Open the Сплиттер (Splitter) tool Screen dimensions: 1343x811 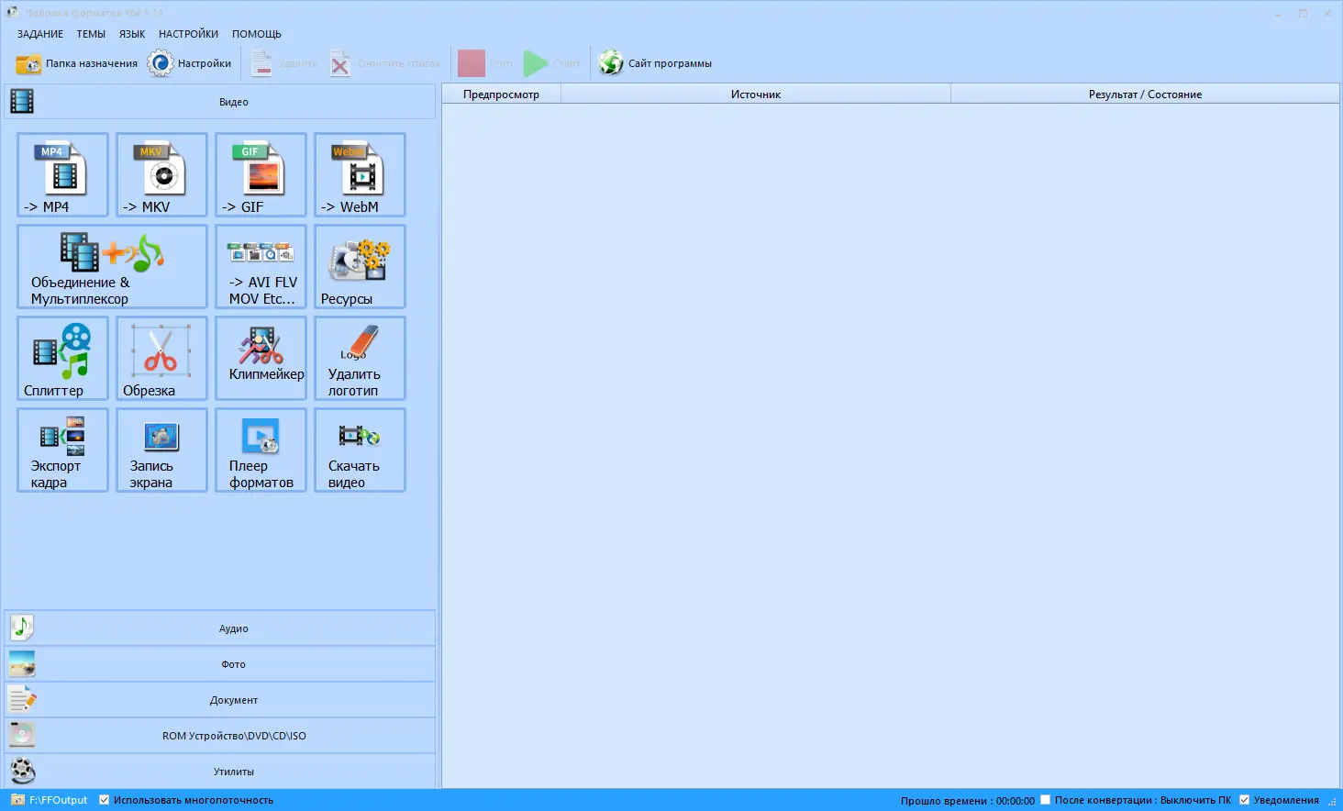pyautogui.click(x=61, y=358)
